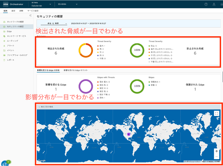Zoom out on the map

coord(216,157)
